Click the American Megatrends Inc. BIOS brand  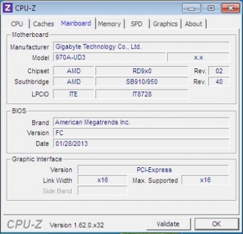tap(141, 122)
